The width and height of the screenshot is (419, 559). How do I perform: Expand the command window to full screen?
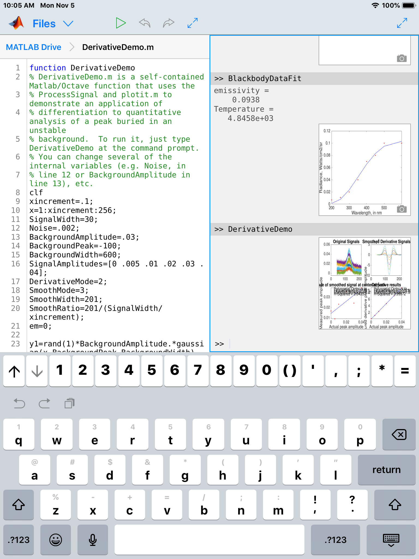[402, 23]
